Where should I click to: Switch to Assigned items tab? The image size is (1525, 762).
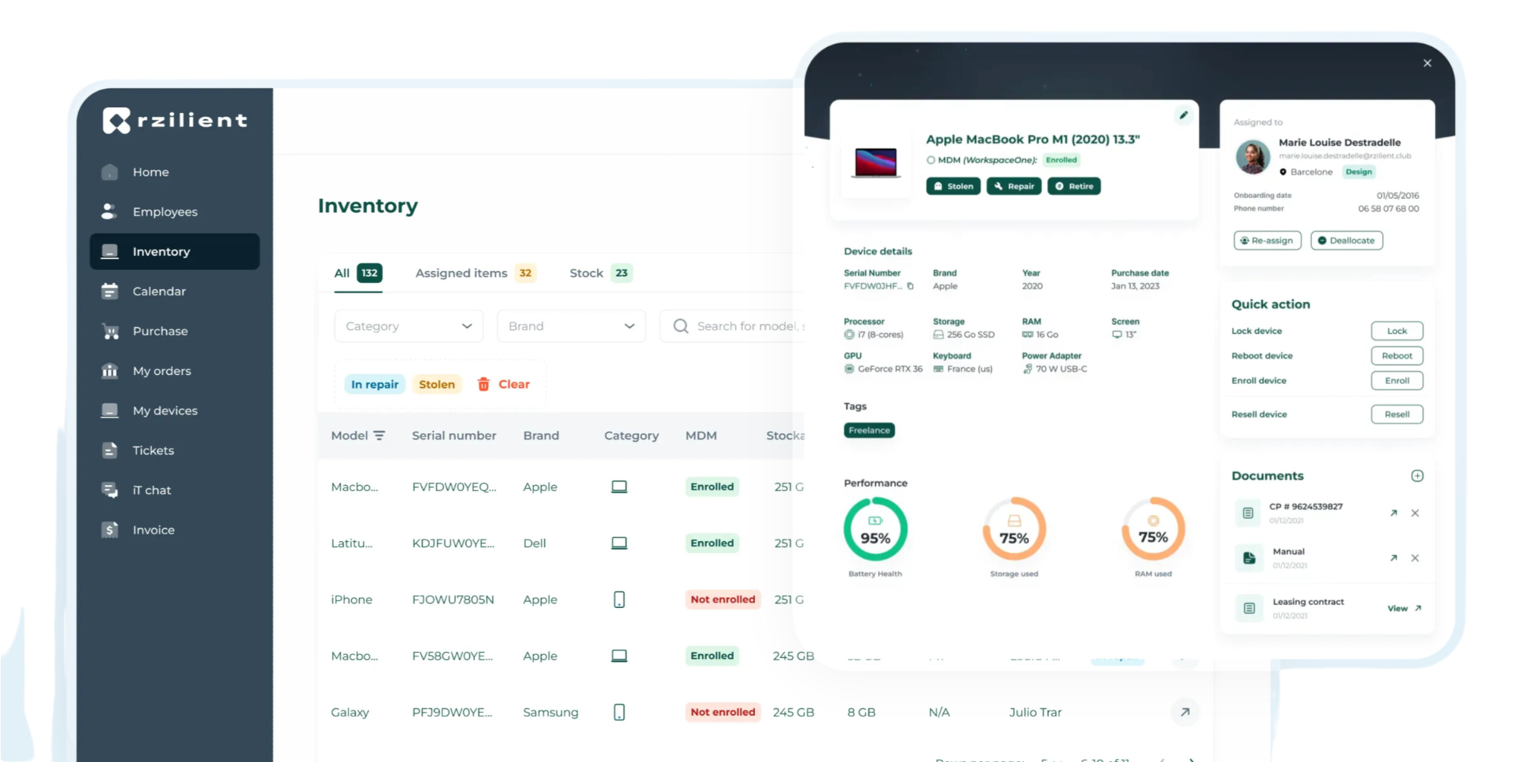(x=475, y=273)
